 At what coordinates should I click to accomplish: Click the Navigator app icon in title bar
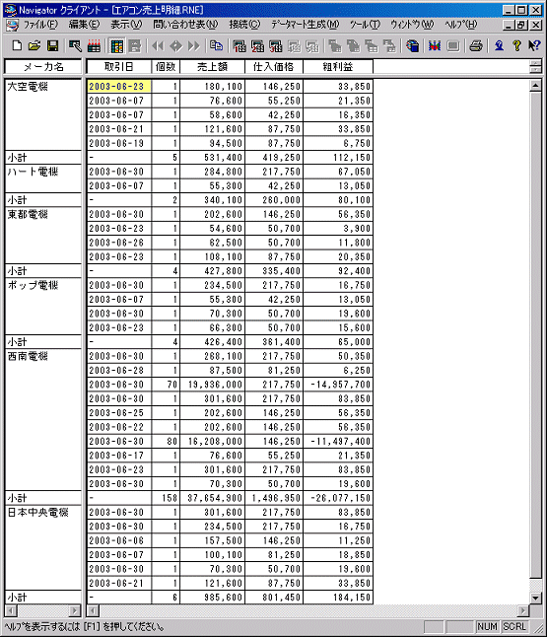point(10,10)
